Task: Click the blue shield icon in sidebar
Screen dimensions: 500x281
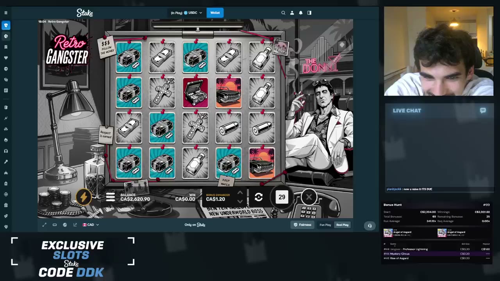Action: click(x=6, y=25)
